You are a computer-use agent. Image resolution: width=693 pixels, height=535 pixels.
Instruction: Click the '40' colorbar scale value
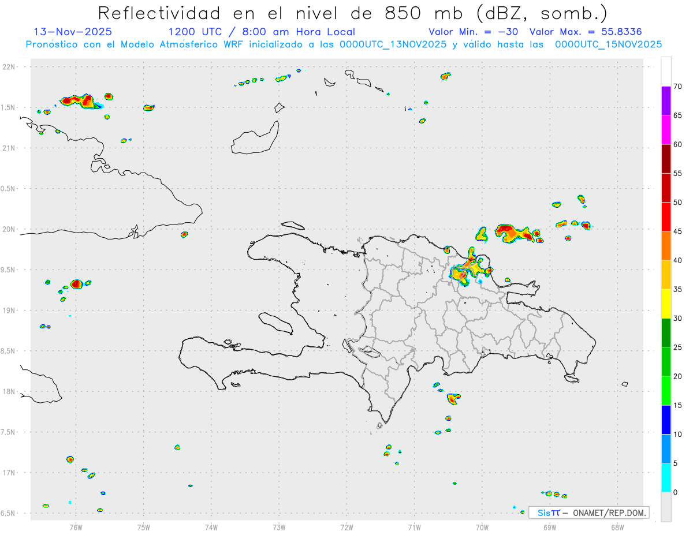[x=677, y=260]
